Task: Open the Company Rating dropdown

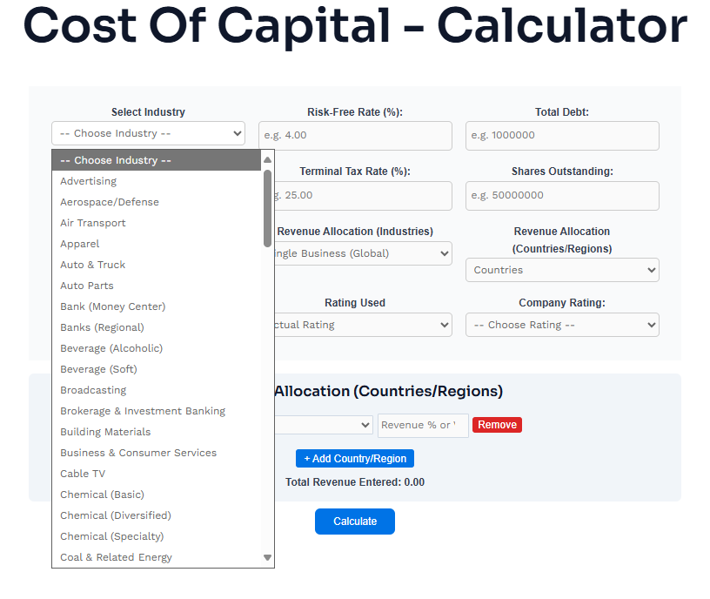Action: tap(562, 325)
